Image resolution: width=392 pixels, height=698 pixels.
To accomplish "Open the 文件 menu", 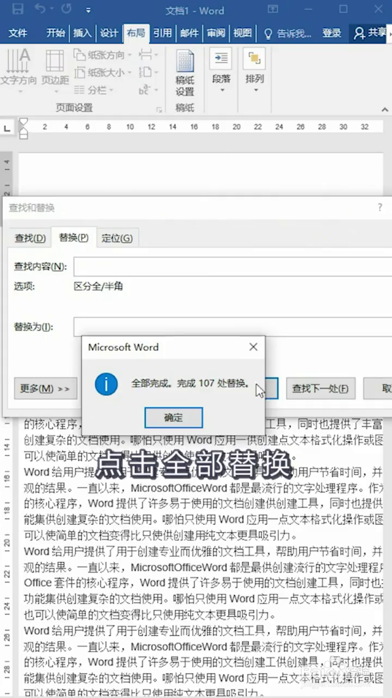I will click(x=17, y=33).
